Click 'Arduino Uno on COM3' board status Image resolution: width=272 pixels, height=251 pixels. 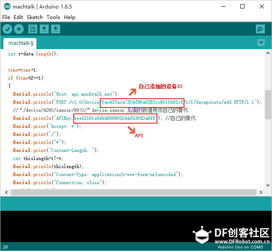(240, 247)
